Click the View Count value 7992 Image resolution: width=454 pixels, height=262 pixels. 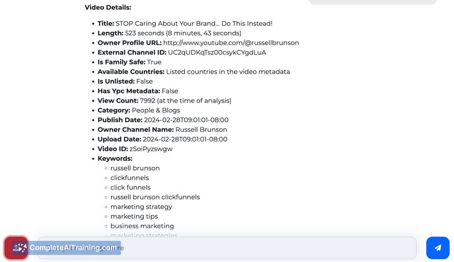click(147, 101)
